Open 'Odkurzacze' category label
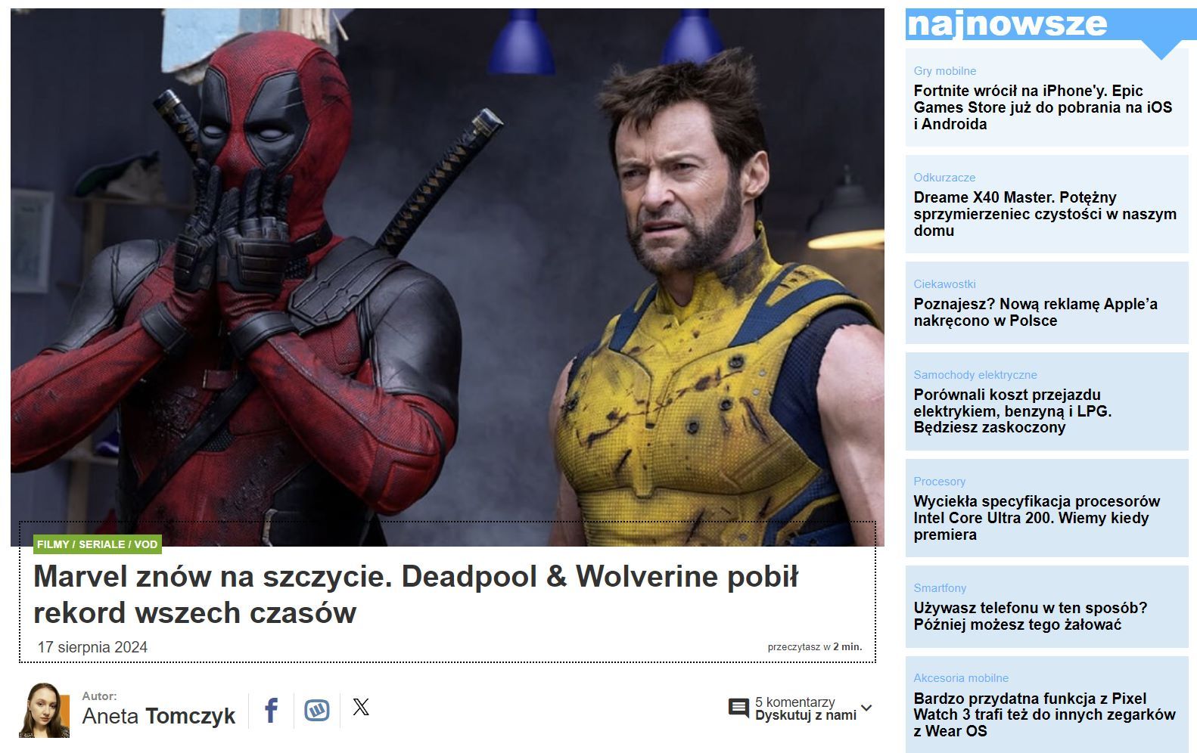Screen dimensions: 1197x753 (x=944, y=178)
